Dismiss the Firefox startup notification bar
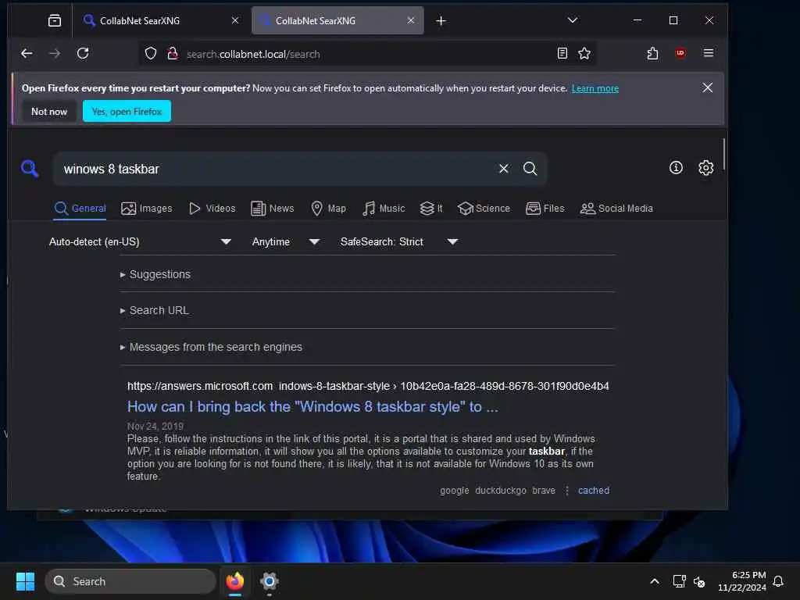Screen dimensions: 800x600 [x=707, y=87]
